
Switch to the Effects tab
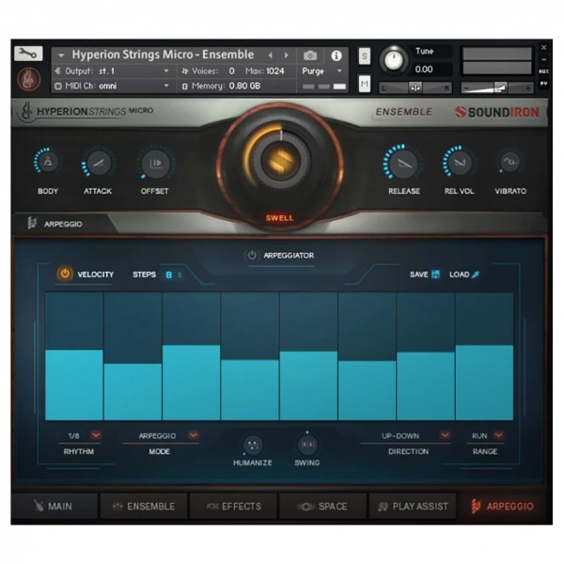coord(233,507)
